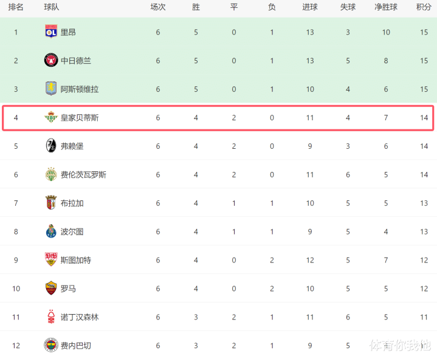Click the Stuttgart (斯图加特) team badge

pos(51,260)
